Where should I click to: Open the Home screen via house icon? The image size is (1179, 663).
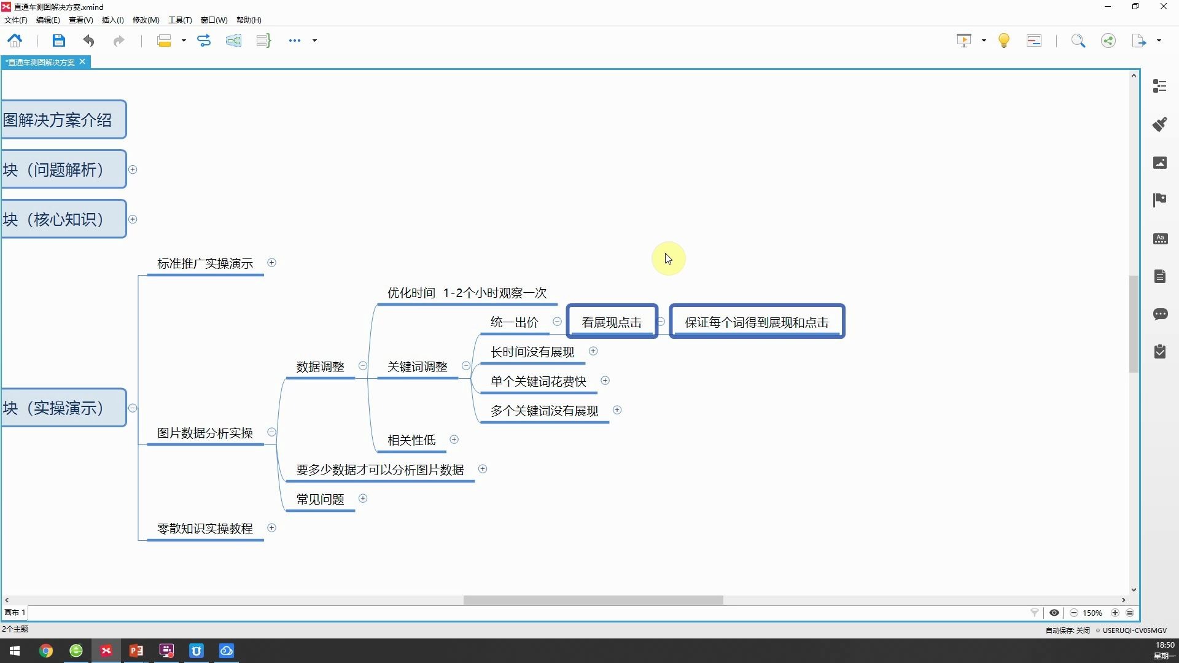(15, 40)
